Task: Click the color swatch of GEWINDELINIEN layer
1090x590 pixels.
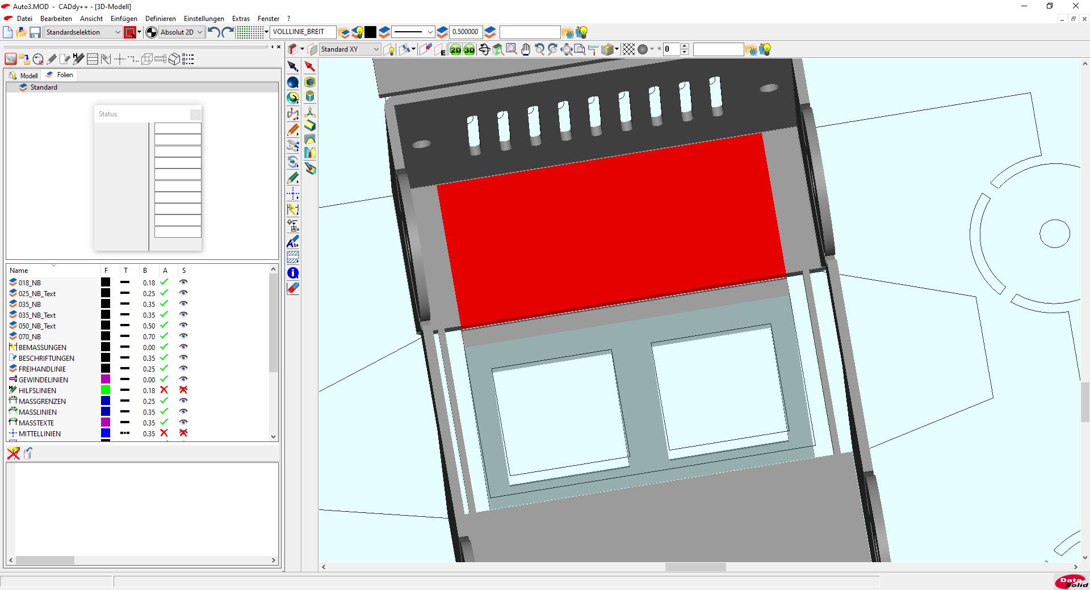Action: tap(106, 380)
